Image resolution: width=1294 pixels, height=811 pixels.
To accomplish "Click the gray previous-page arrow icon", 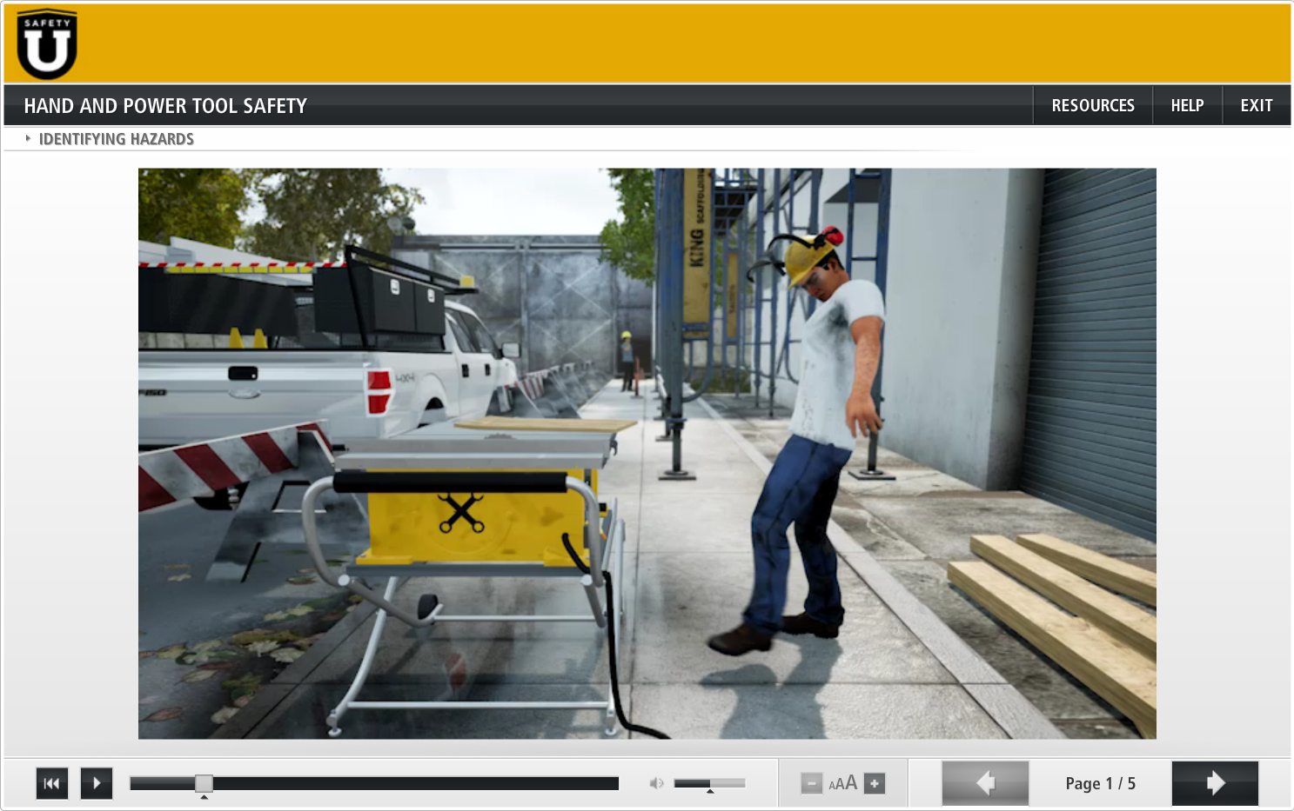I will pyautogui.click(x=984, y=783).
